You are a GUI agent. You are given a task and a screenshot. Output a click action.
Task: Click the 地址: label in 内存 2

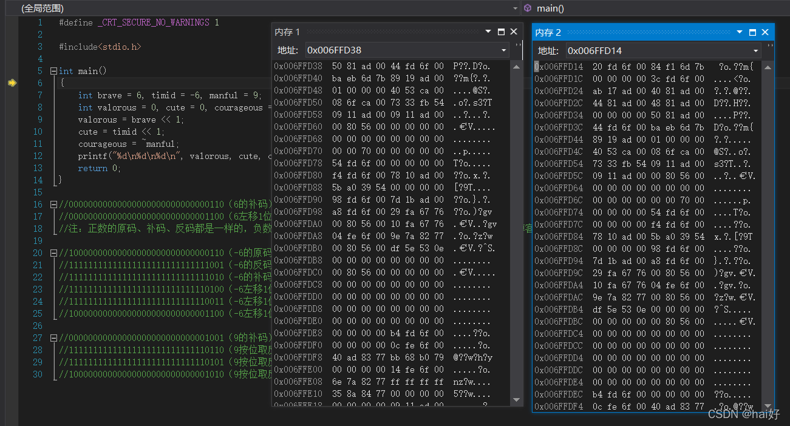click(548, 50)
